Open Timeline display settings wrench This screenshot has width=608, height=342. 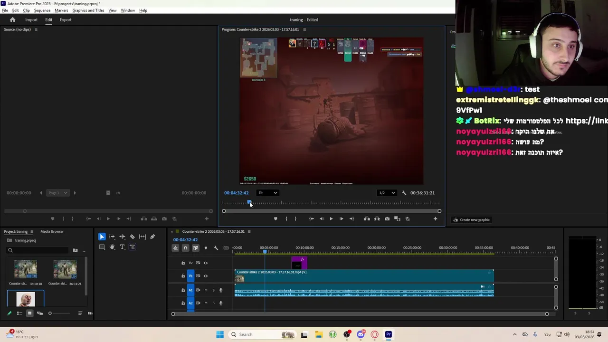(x=216, y=247)
